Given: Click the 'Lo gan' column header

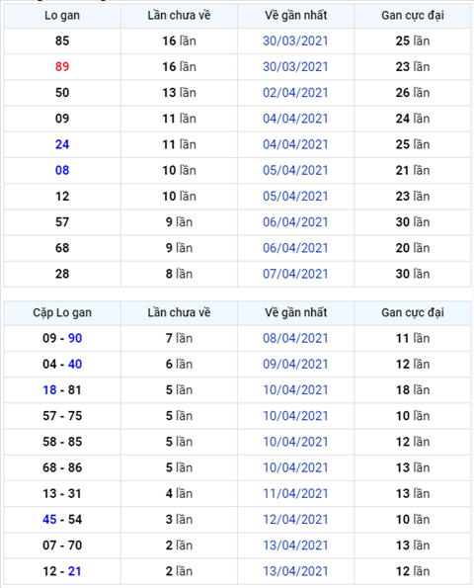Looking at the screenshot, I should pyautogui.click(x=62, y=16).
